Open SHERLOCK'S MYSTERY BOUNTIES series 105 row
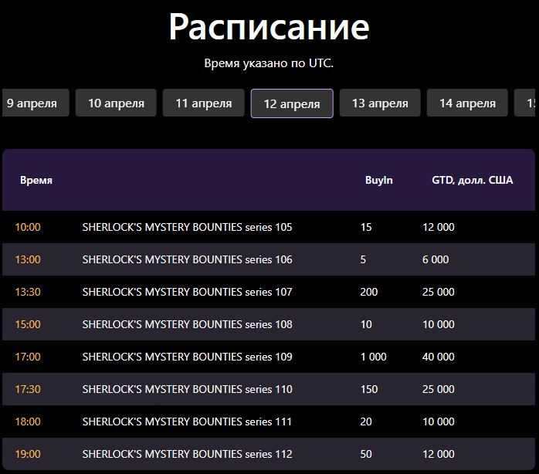Screen dimensions: 539x474 click(x=187, y=227)
